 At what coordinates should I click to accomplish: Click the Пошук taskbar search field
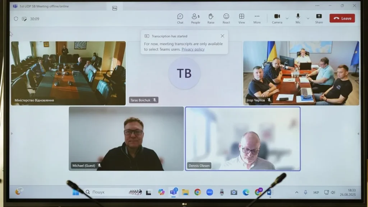click(113, 192)
